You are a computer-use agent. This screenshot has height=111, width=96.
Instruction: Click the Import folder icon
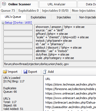pos(5,72)
